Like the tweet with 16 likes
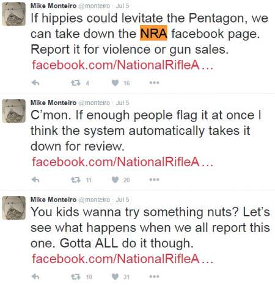275x285 pixels. click(115, 83)
